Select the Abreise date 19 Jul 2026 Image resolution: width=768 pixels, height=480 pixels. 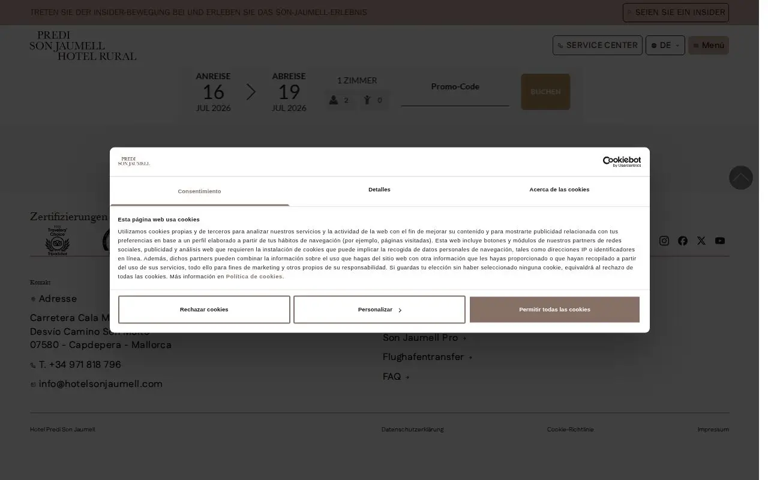289,92
